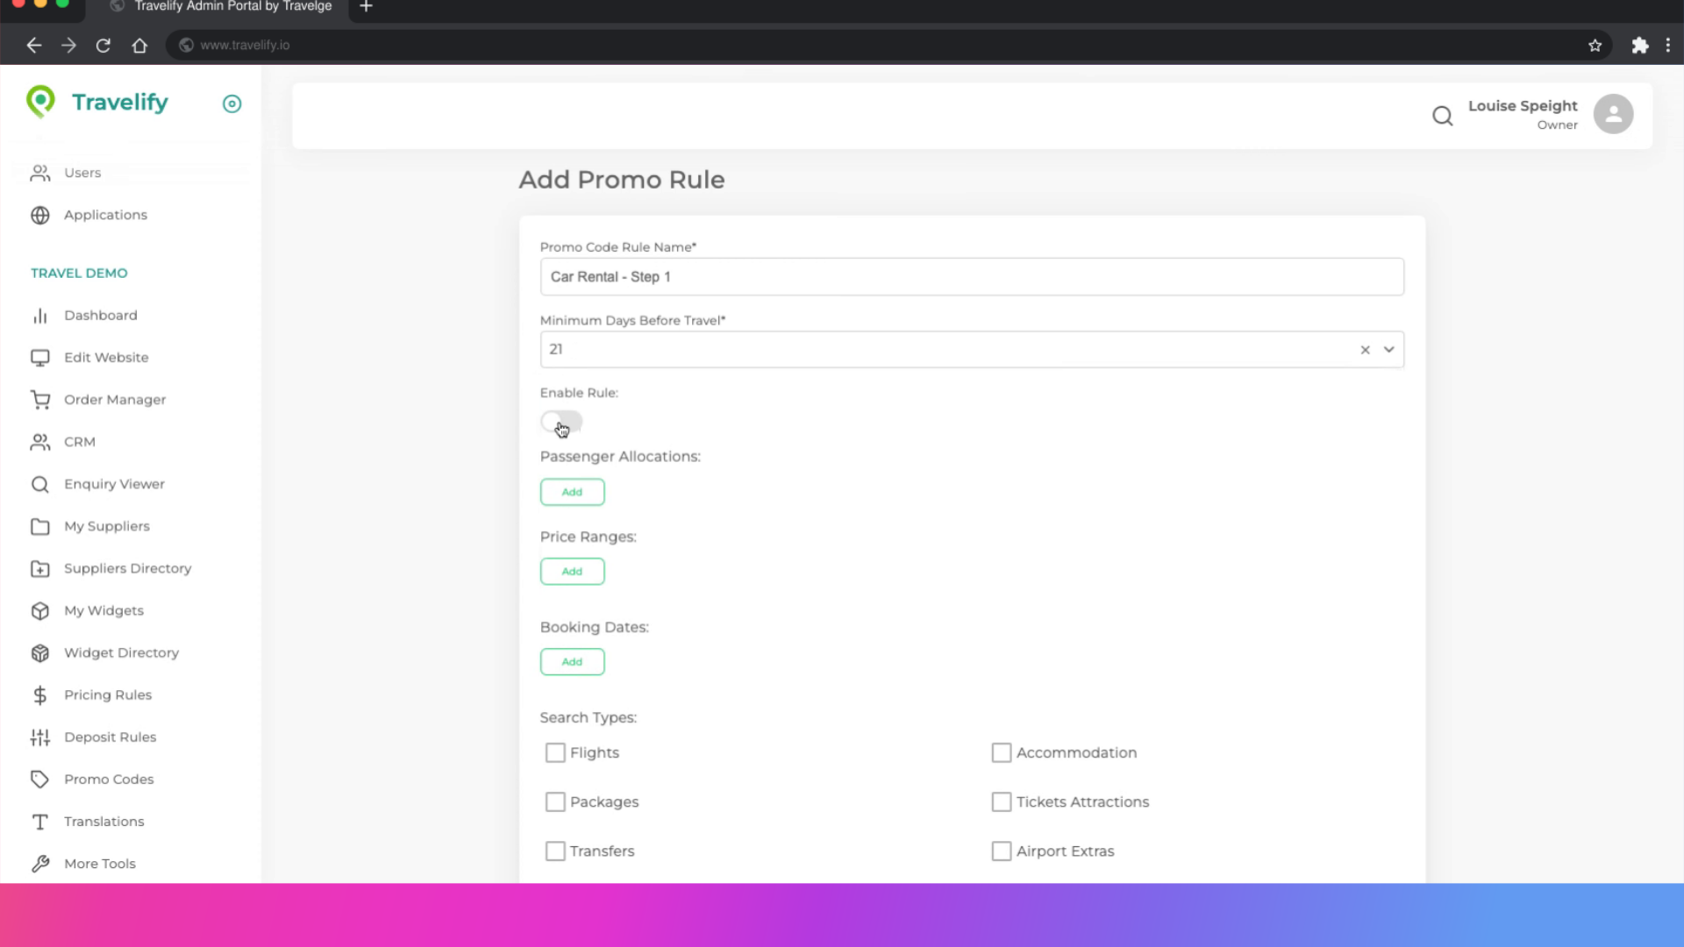Click the search magnifier icon in header
This screenshot has height=947, width=1684.
[1442, 116]
